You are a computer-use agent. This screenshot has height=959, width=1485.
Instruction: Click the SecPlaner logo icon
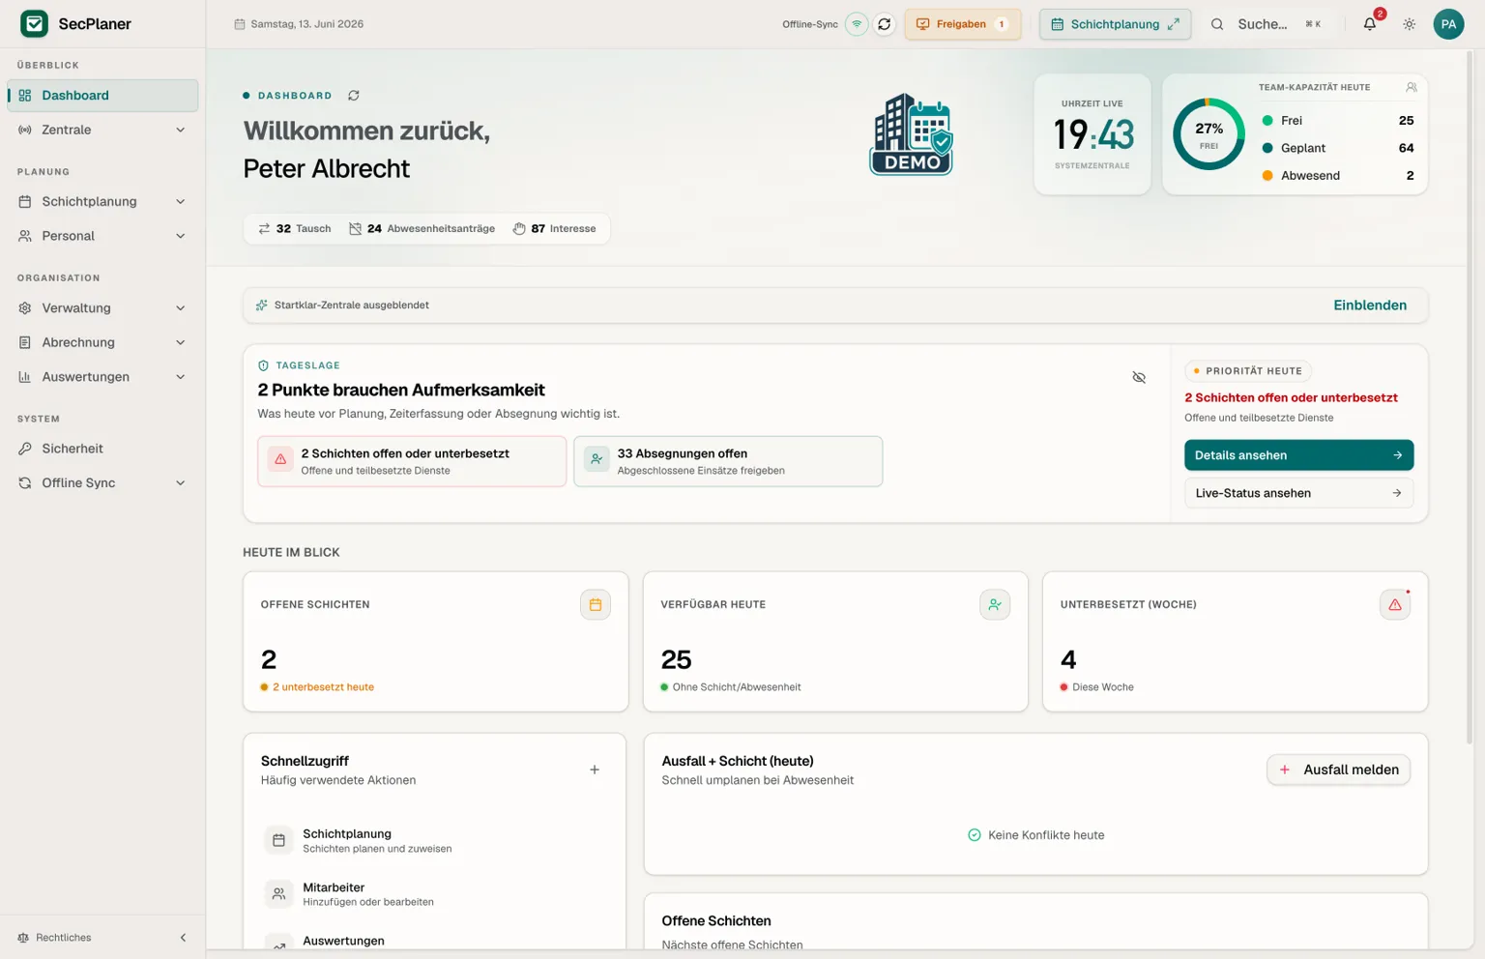[34, 23]
